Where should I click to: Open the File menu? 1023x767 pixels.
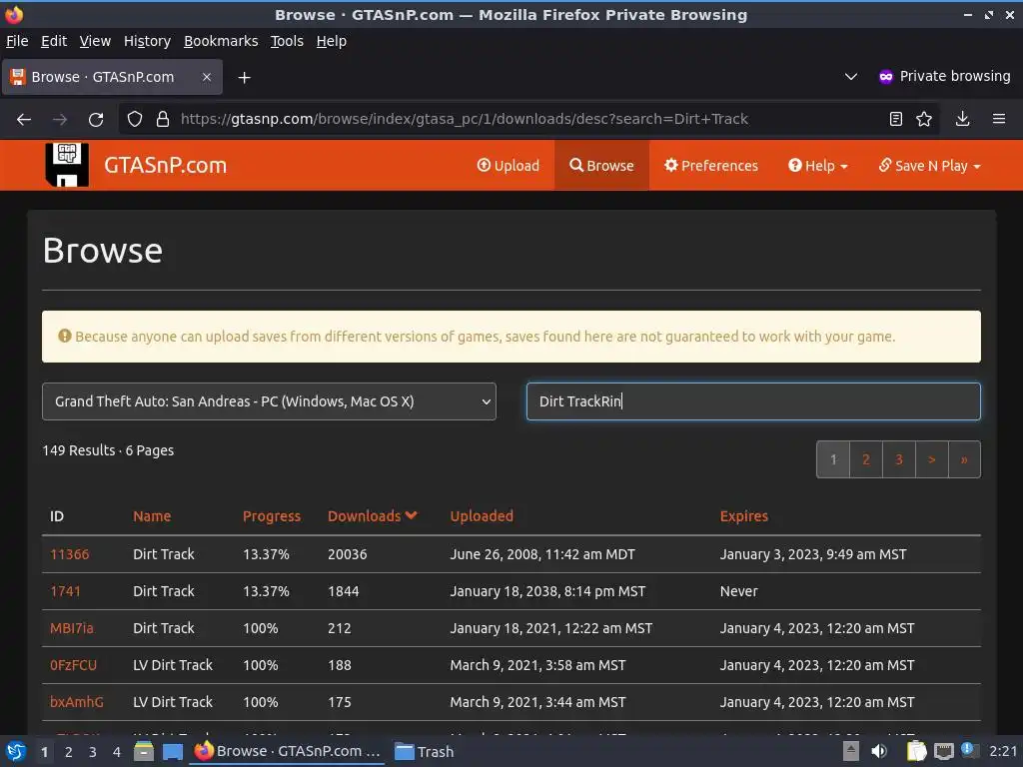(17, 41)
